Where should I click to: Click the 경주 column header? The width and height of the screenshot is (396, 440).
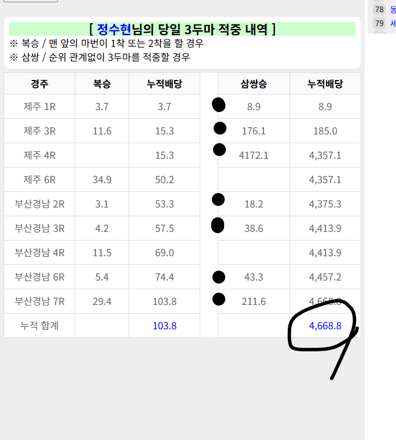click(x=39, y=84)
